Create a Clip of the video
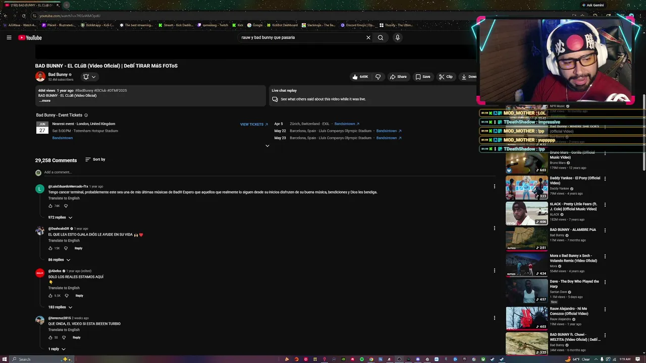Image resolution: width=646 pixels, height=363 pixels. [446, 77]
